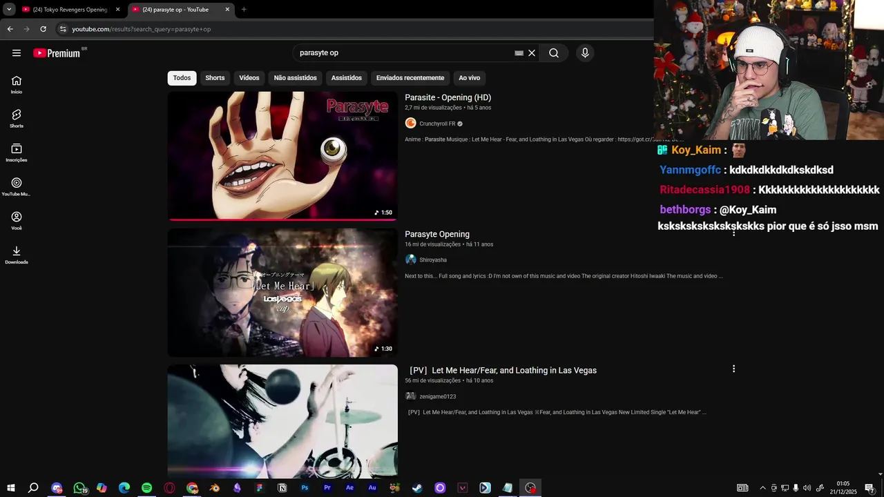Launch Microsoft Edge from taskbar
The image size is (884, 497).
click(124, 488)
